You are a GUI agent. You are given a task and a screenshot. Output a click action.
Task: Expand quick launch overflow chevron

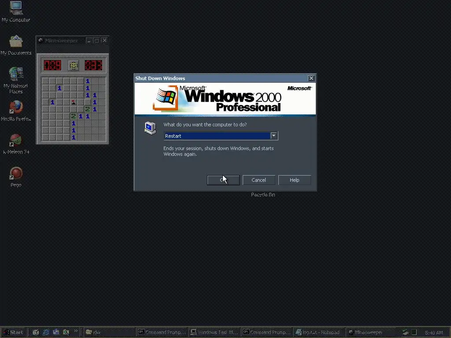(x=76, y=331)
